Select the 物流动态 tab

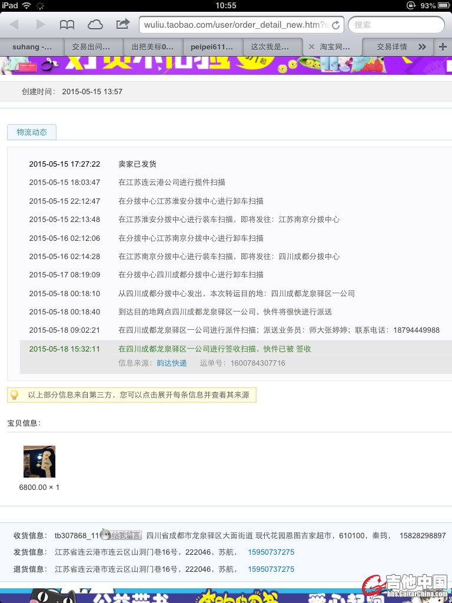[32, 132]
